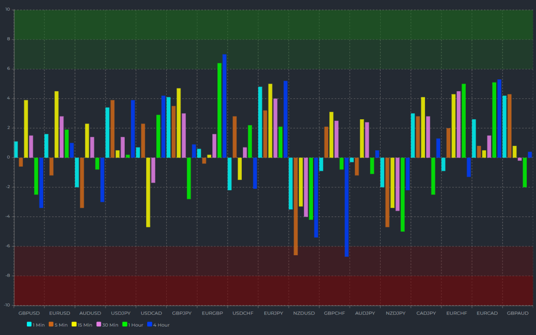
Task: Click the cyan 1 Min legend swatch
Action: click(29, 325)
